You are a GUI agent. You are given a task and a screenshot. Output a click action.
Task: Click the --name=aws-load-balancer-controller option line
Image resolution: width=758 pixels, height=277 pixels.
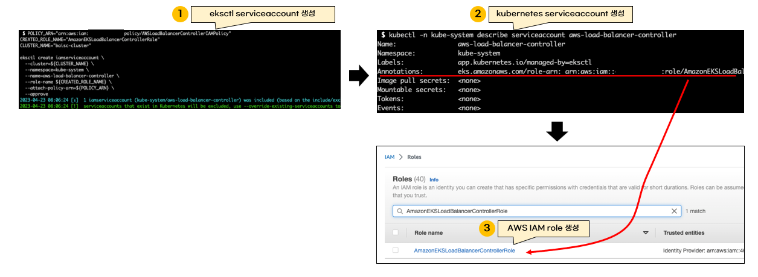(72, 76)
